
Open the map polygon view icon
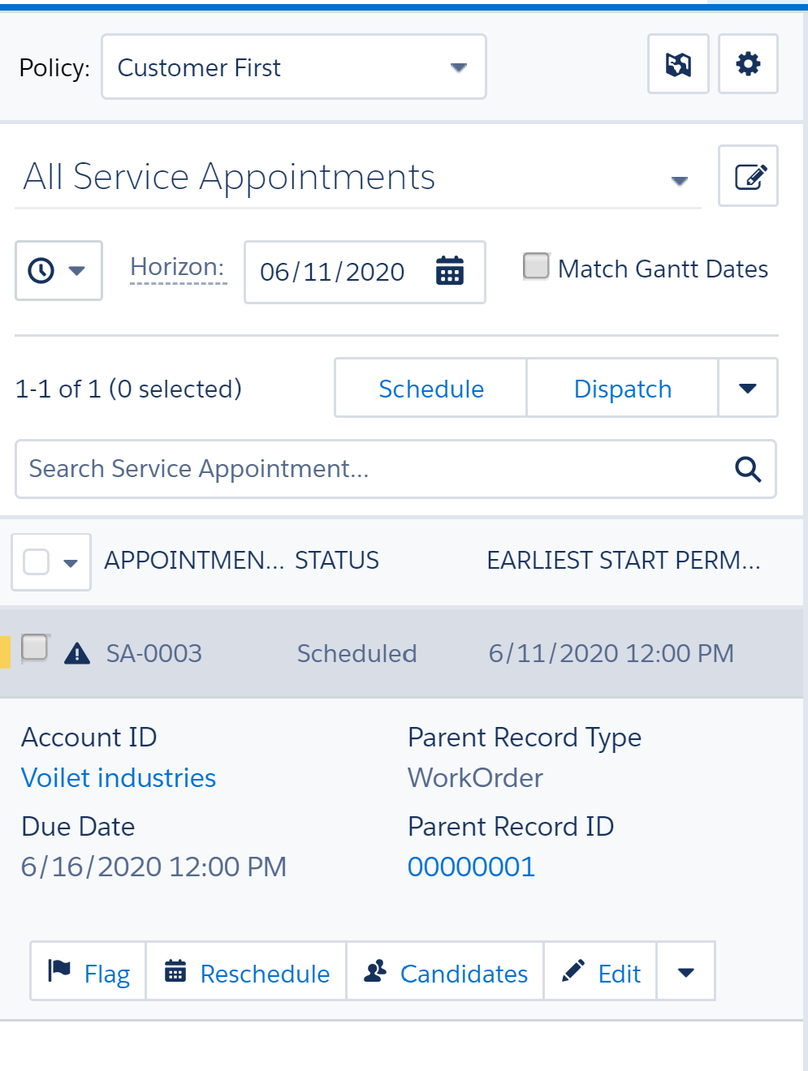pos(678,63)
